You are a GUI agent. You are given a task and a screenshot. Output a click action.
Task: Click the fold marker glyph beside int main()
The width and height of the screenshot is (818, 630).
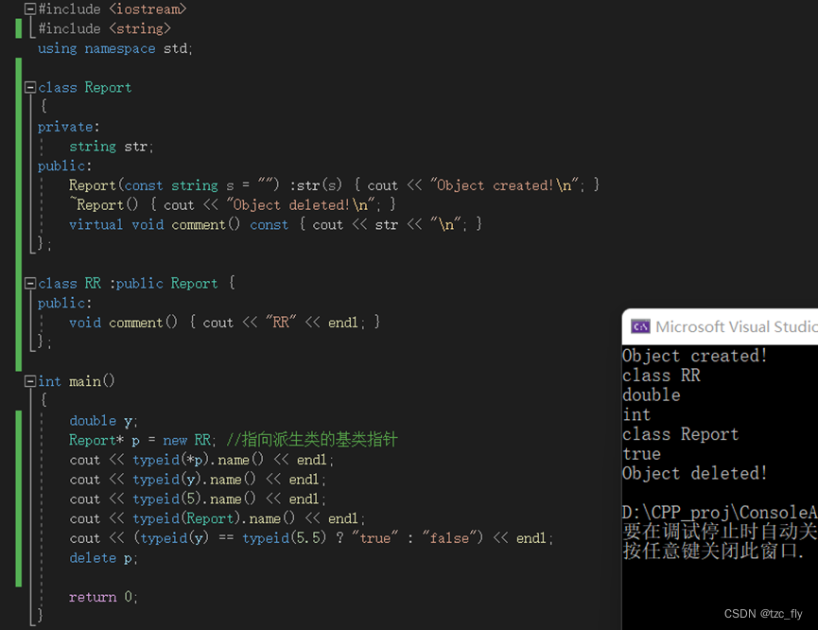(x=29, y=380)
